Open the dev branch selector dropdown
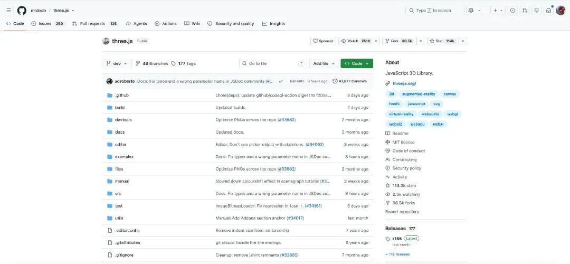Image resolution: width=570 pixels, height=264 pixels. (x=117, y=63)
